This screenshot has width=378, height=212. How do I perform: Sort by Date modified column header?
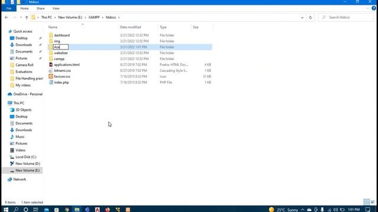pyautogui.click(x=131, y=27)
